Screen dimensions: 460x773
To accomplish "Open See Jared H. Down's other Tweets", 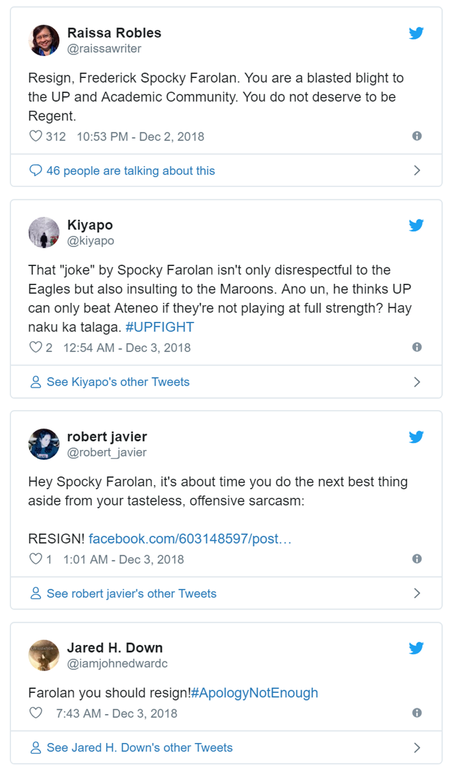I will 139,748.
